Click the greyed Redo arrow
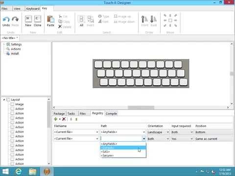 tap(15, 22)
